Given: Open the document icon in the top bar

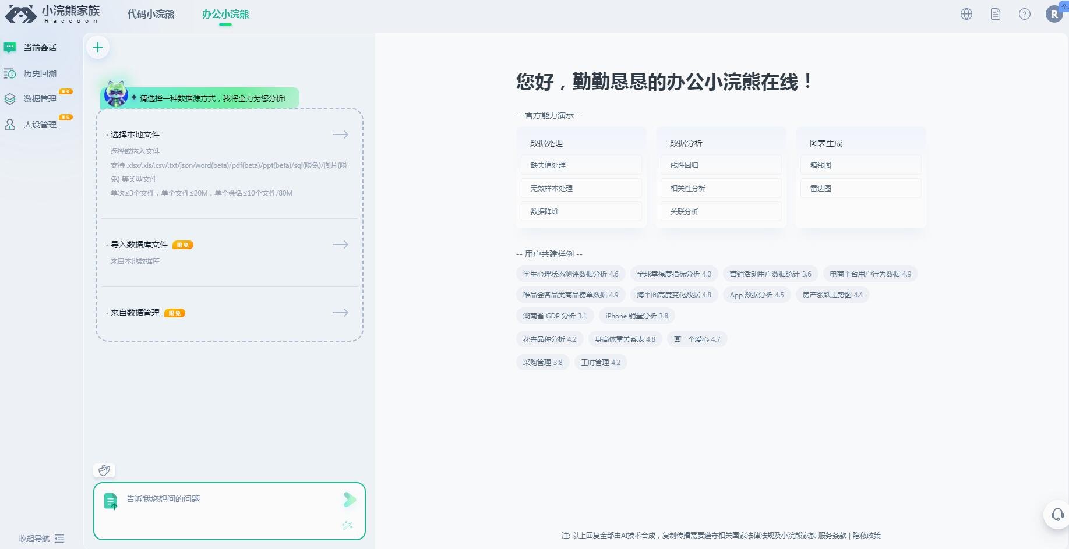Looking at the screenshot, I should pos(995,13).
